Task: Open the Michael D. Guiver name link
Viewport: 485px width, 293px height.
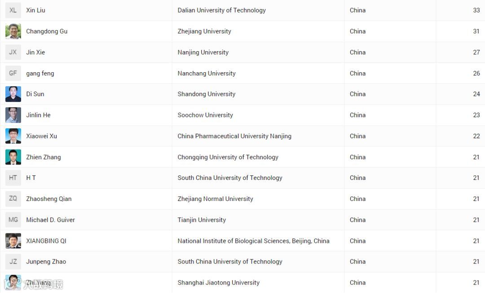Action: coord(50,220)
